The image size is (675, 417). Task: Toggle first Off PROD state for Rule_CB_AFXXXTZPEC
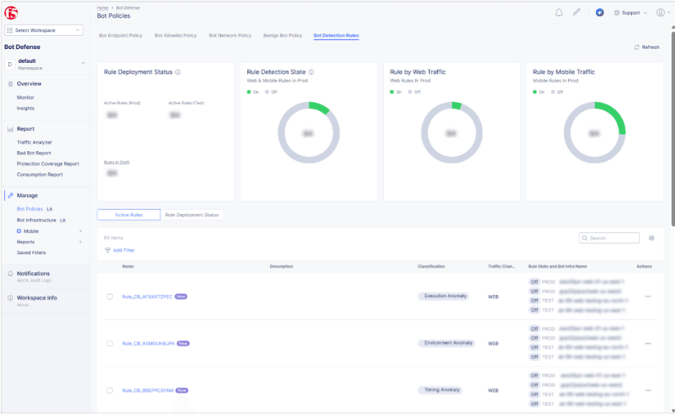535,282
